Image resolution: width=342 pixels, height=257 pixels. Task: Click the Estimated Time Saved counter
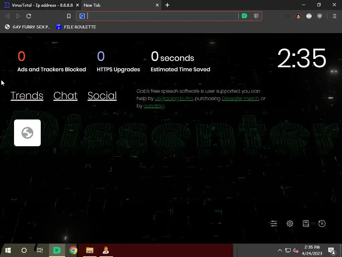click(180, 62)
